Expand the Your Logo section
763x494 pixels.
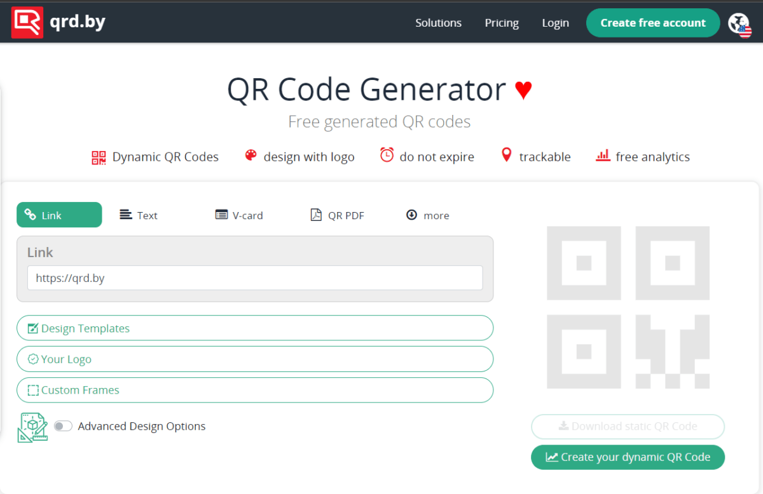(x=254, y=359)
